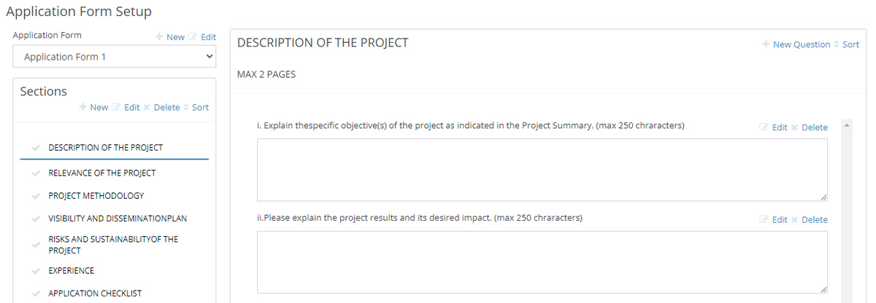Click the checkmark beside RELEVANCE OF THE PROJECT
The image size is (876, 303).
pyautogui.click(x=36, y=173)
